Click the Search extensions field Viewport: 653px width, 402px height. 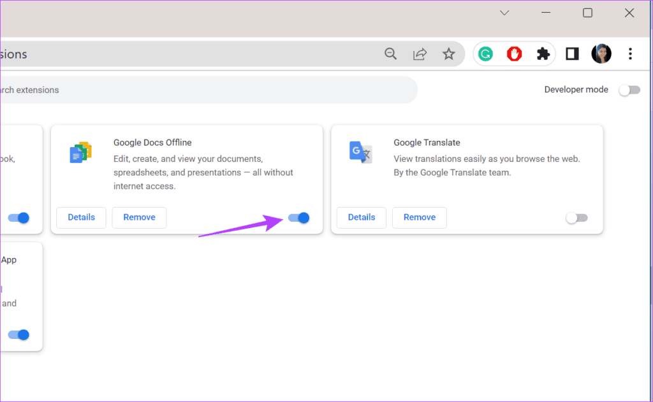pos(209,90)
